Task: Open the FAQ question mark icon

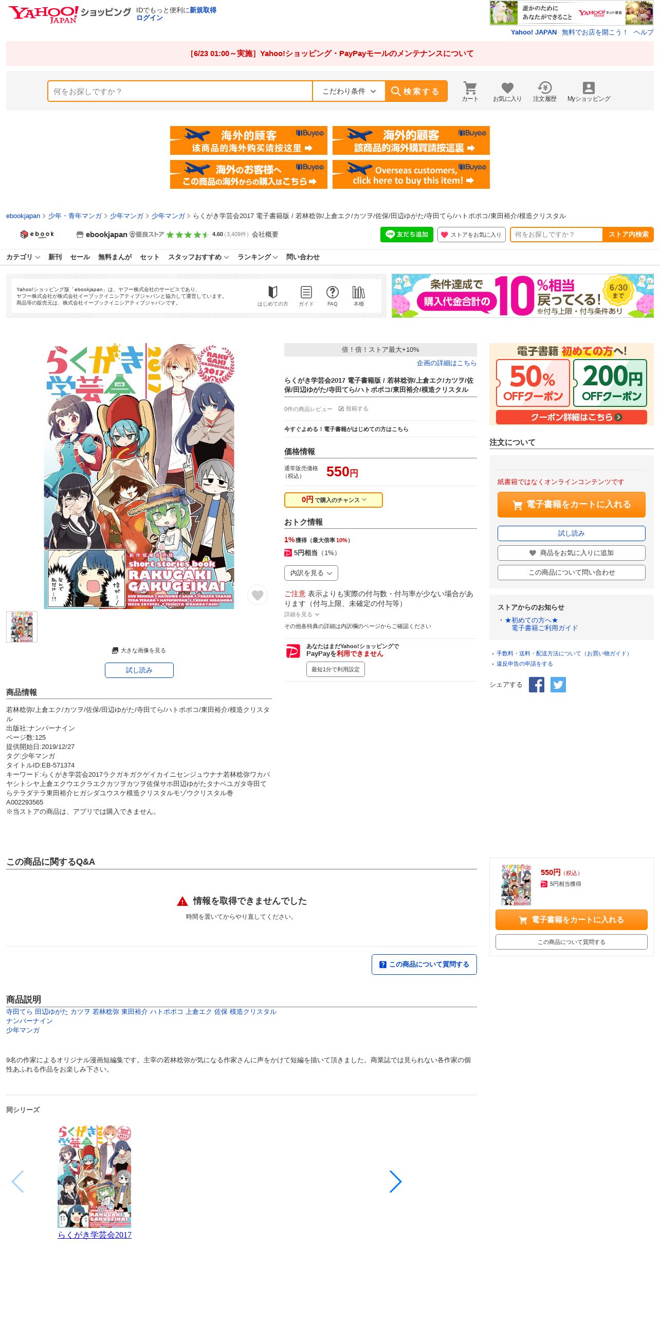Action: pyautogui.click(x=333, y=296)
